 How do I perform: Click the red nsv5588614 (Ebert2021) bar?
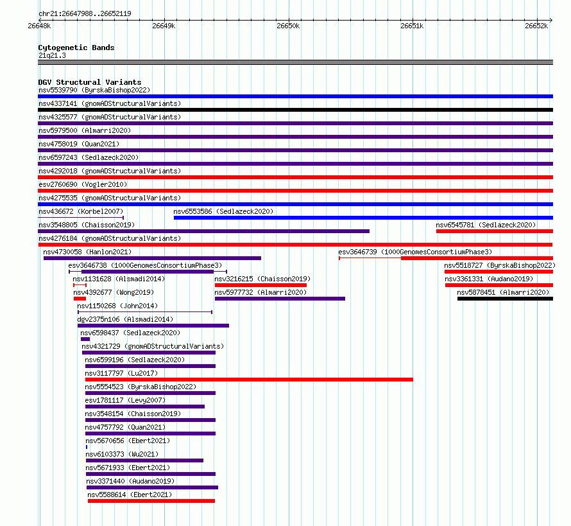tap(151, 501)
